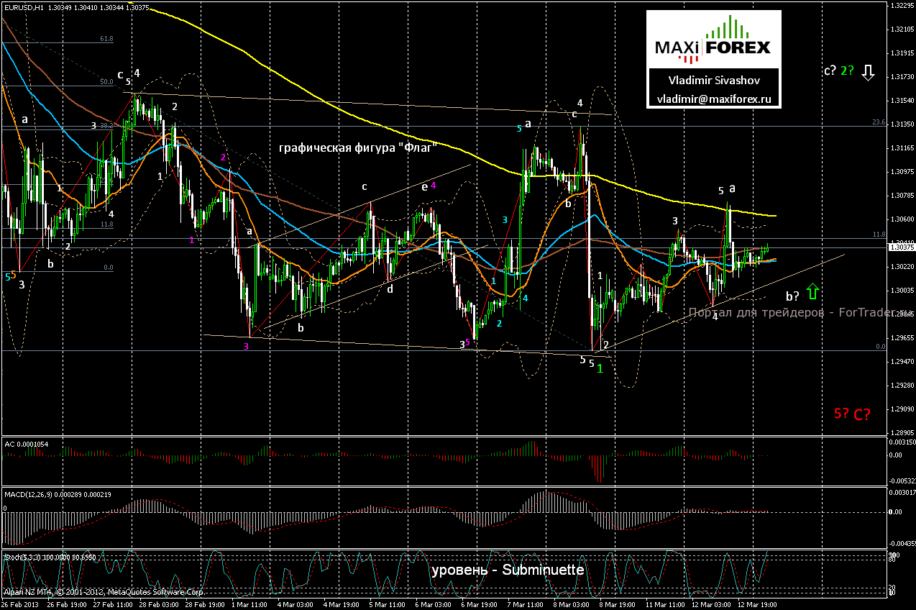This screenshot has height=610, width=916.
Task: Click the b? wave label
Action: point(793,296)
